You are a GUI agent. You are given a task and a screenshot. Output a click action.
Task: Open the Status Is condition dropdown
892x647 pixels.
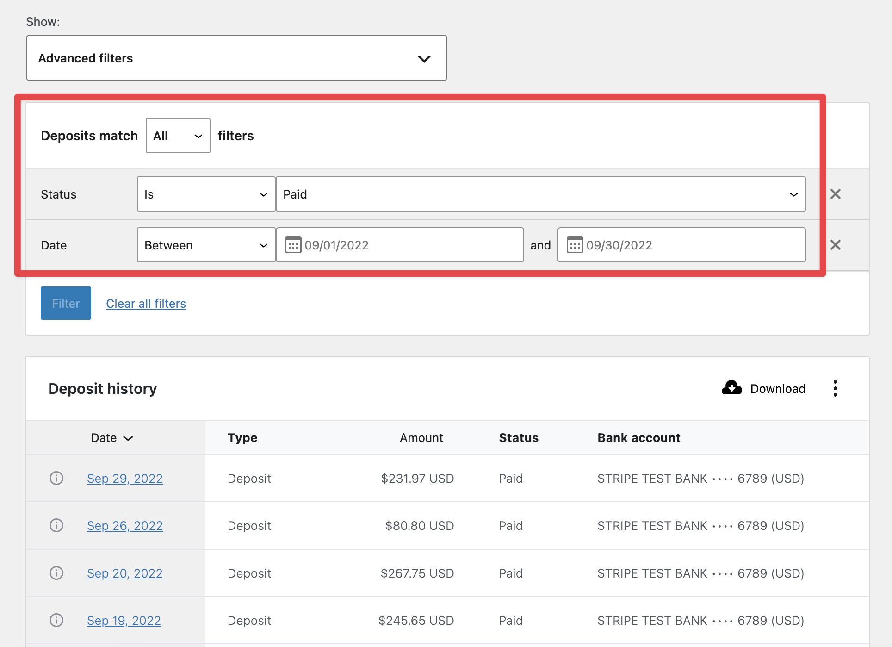pyautogui.click(x=206, y=194)
